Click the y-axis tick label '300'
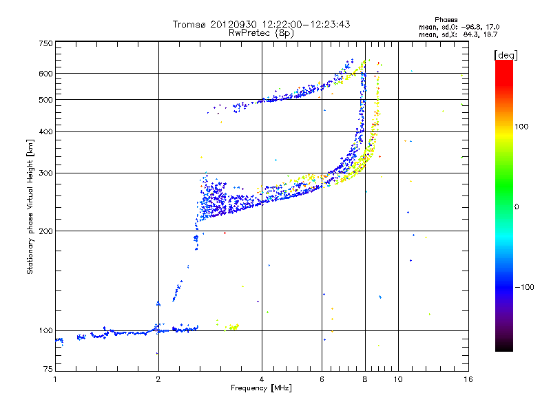 coord(45,173)
